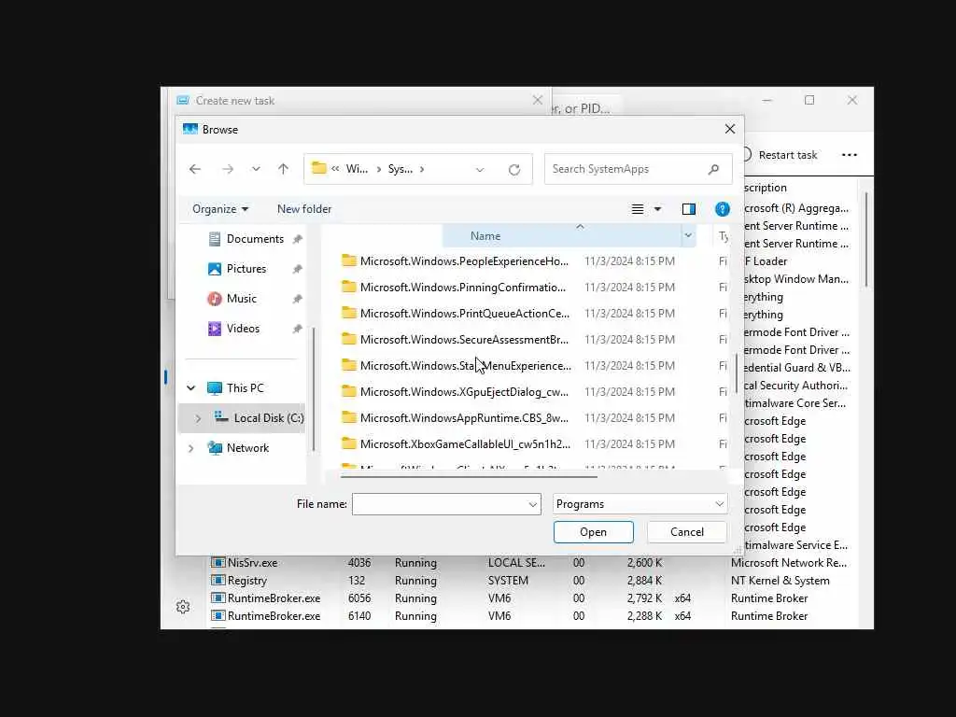This screenshot has width=956, height=717.
Task: Select Documents in navigation pane
Action: click(255, 239)
